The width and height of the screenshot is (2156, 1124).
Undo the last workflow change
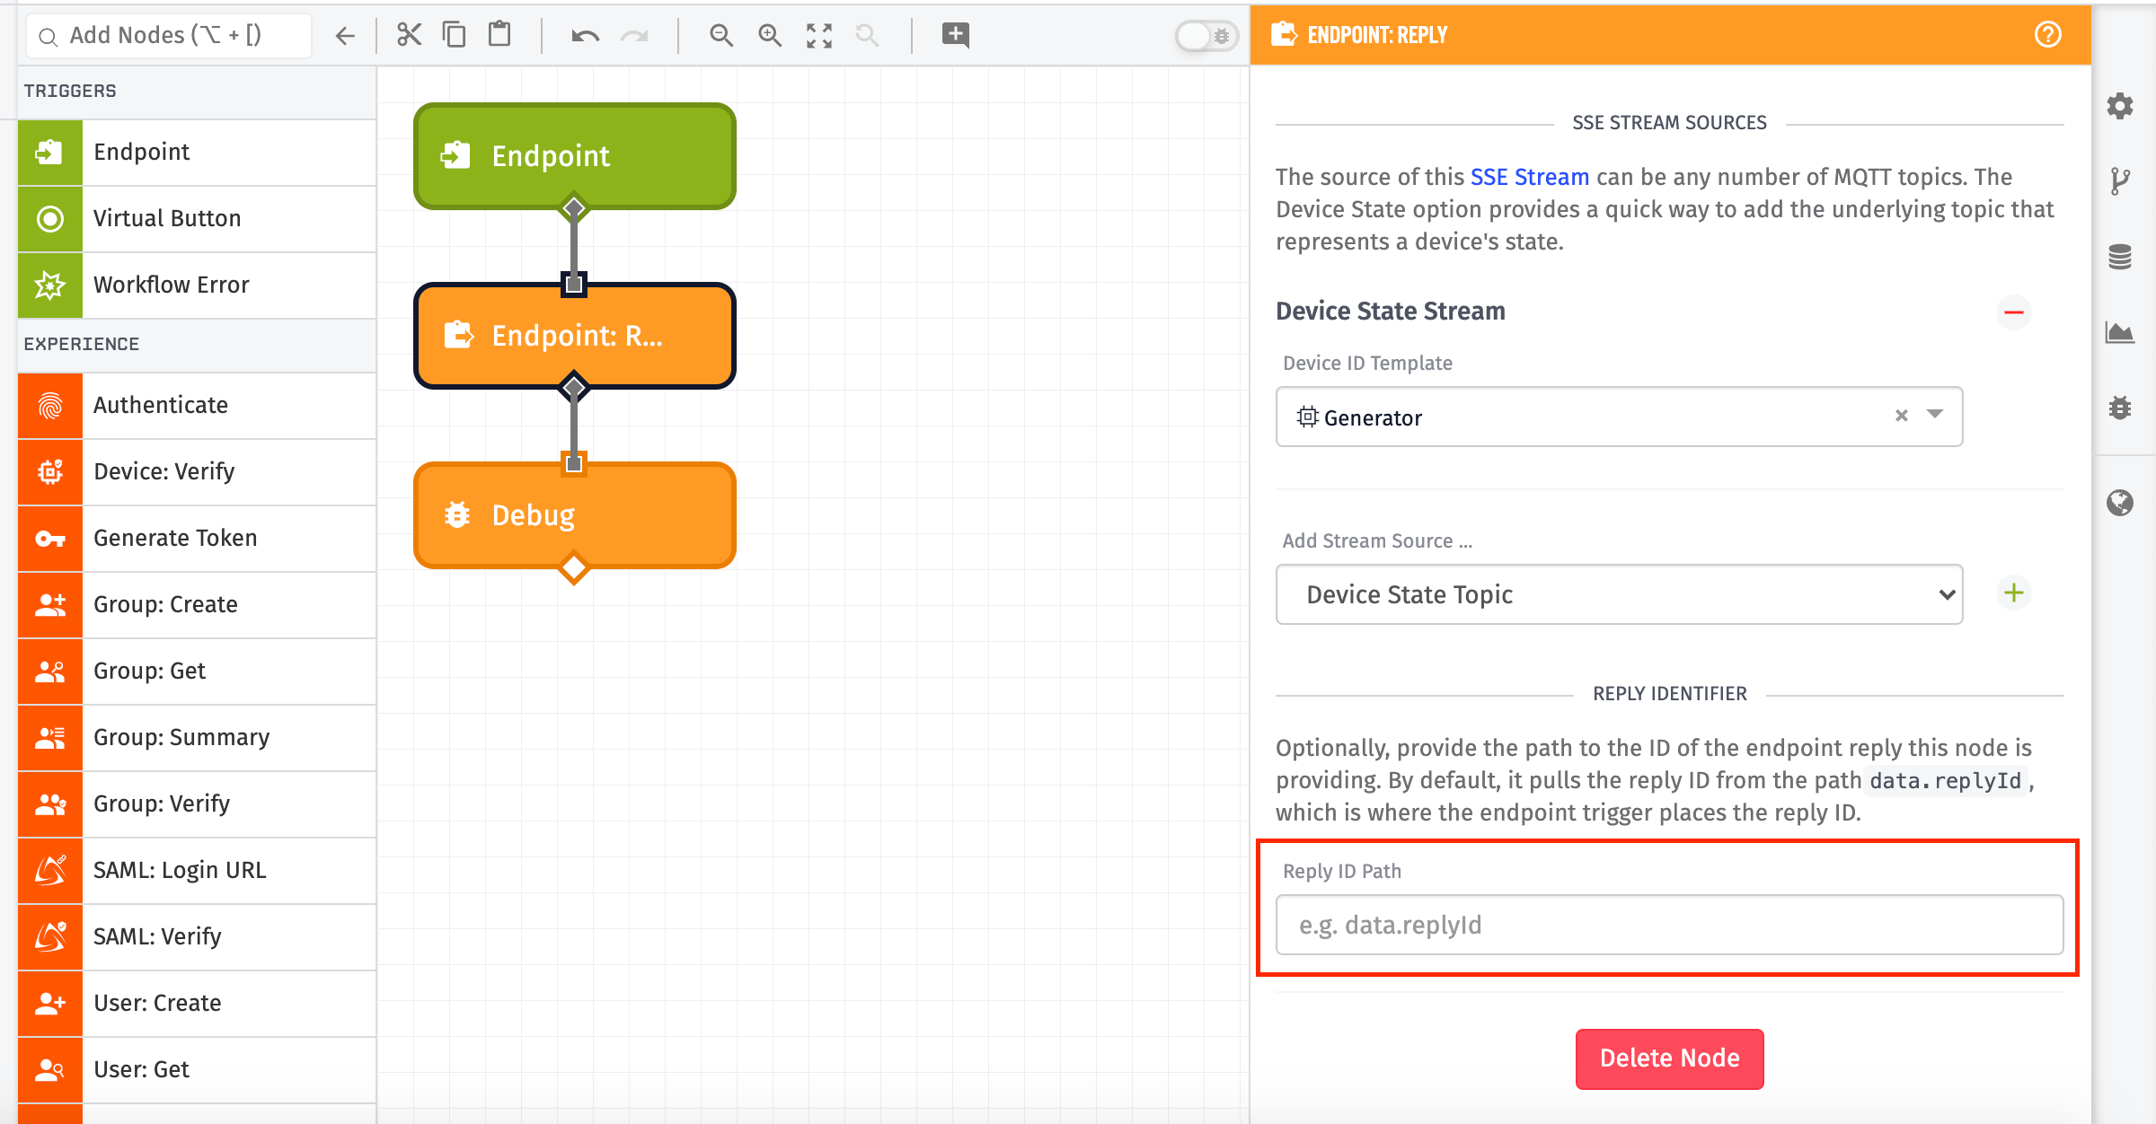click(x=585, y=36)
